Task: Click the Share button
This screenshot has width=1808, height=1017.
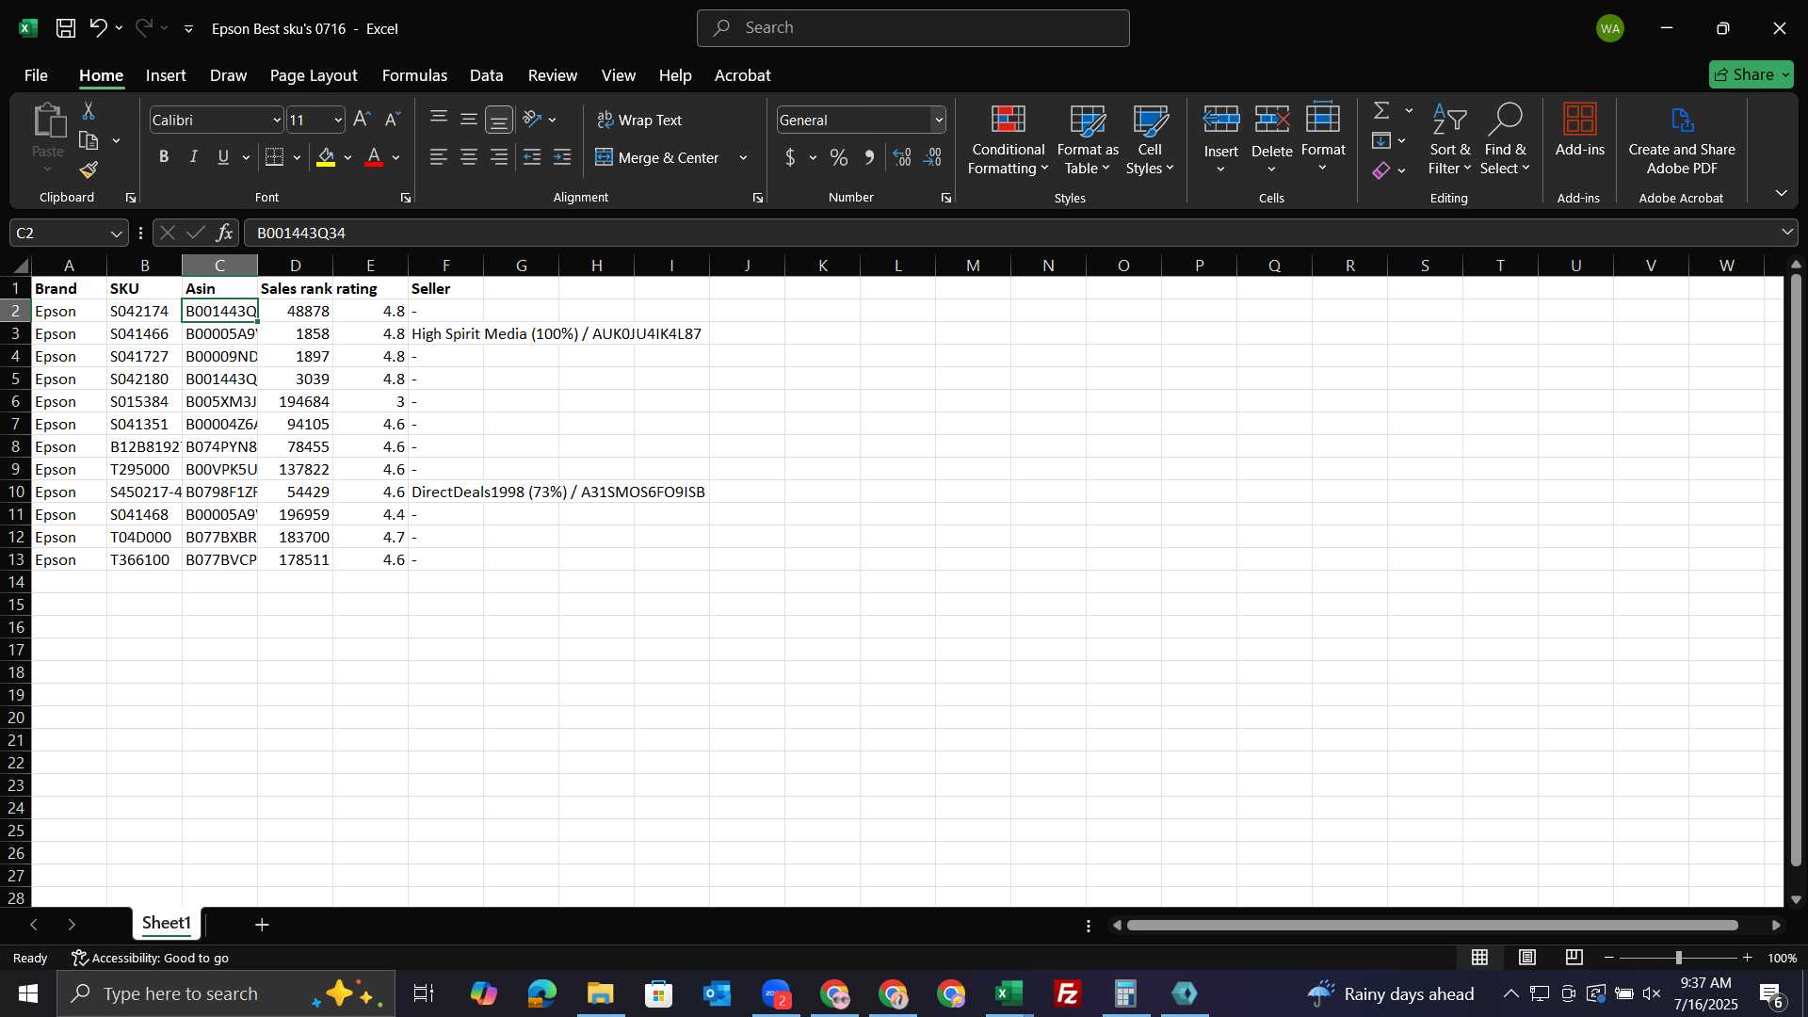Action: [x=1751, y=74]
